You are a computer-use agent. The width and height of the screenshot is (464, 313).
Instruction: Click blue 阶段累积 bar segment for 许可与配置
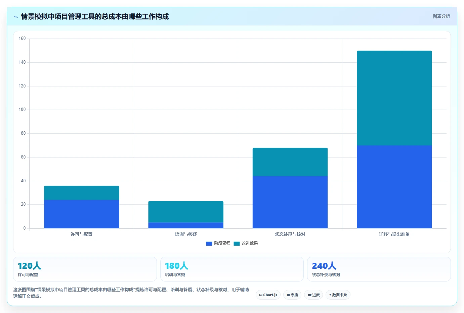[82, 214]
